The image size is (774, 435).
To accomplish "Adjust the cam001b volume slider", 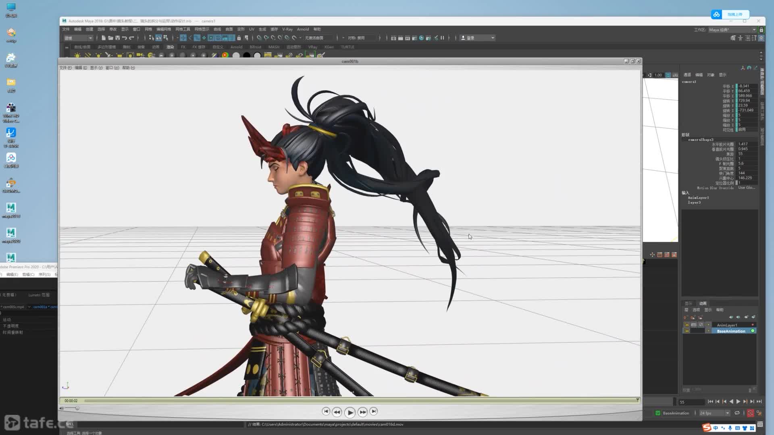I will click(72, 408).
